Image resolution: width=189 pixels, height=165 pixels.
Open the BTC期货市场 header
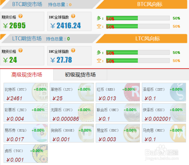(27, 4)
